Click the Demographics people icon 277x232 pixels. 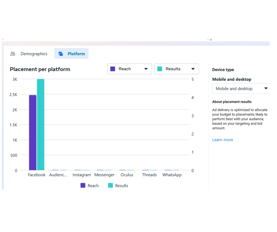pyautogui.click(x=13, y=54)
